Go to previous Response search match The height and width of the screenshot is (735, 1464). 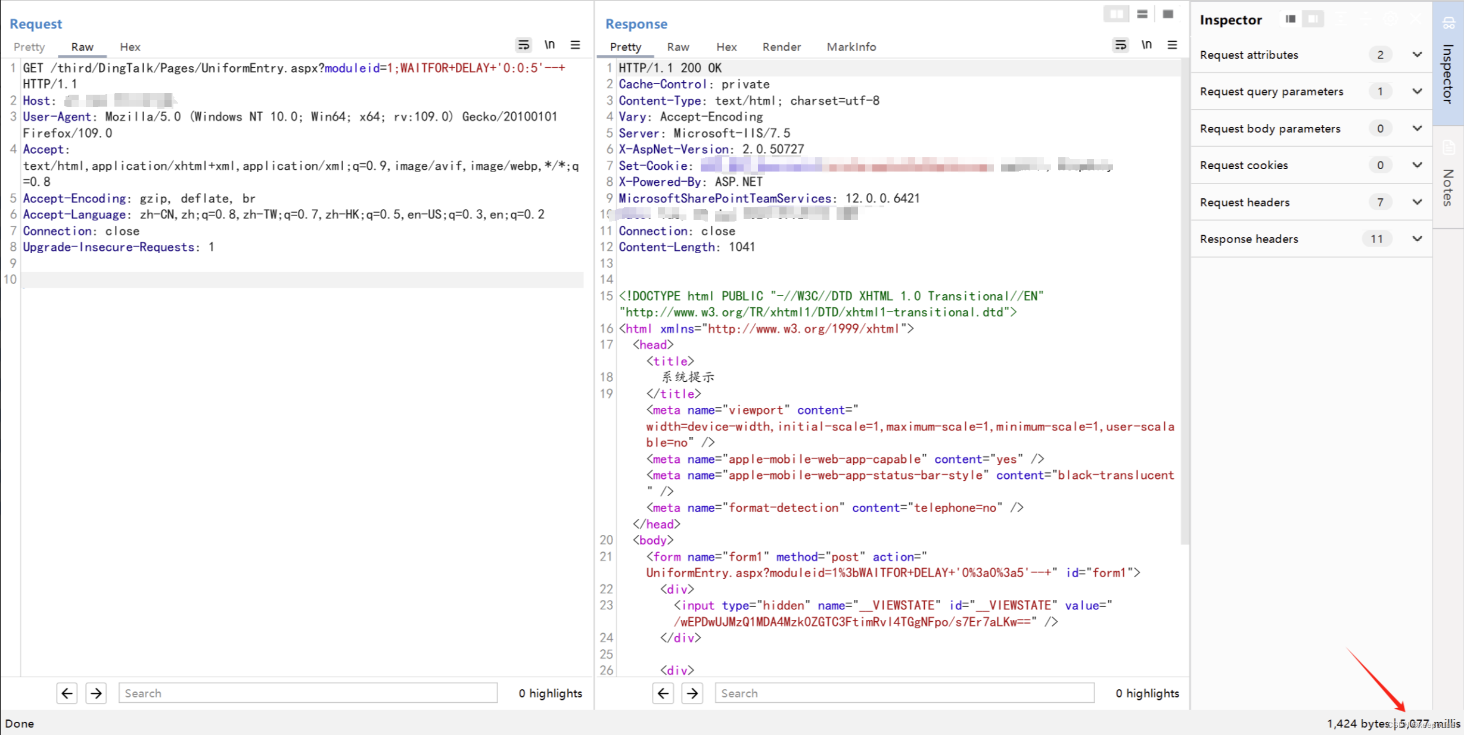click(663, 693)
